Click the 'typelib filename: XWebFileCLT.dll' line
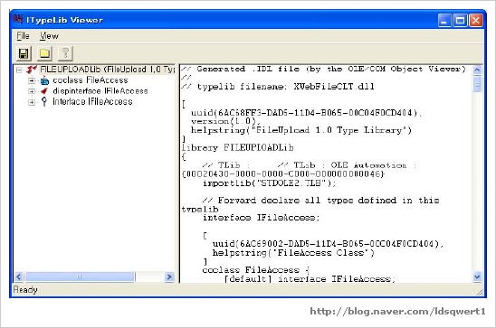Viewport: 496px width, 328px height. [278, 87]
